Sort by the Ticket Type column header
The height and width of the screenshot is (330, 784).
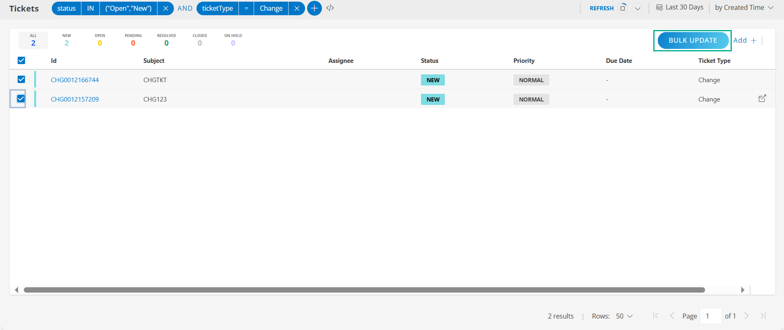(x=714, y=60)
